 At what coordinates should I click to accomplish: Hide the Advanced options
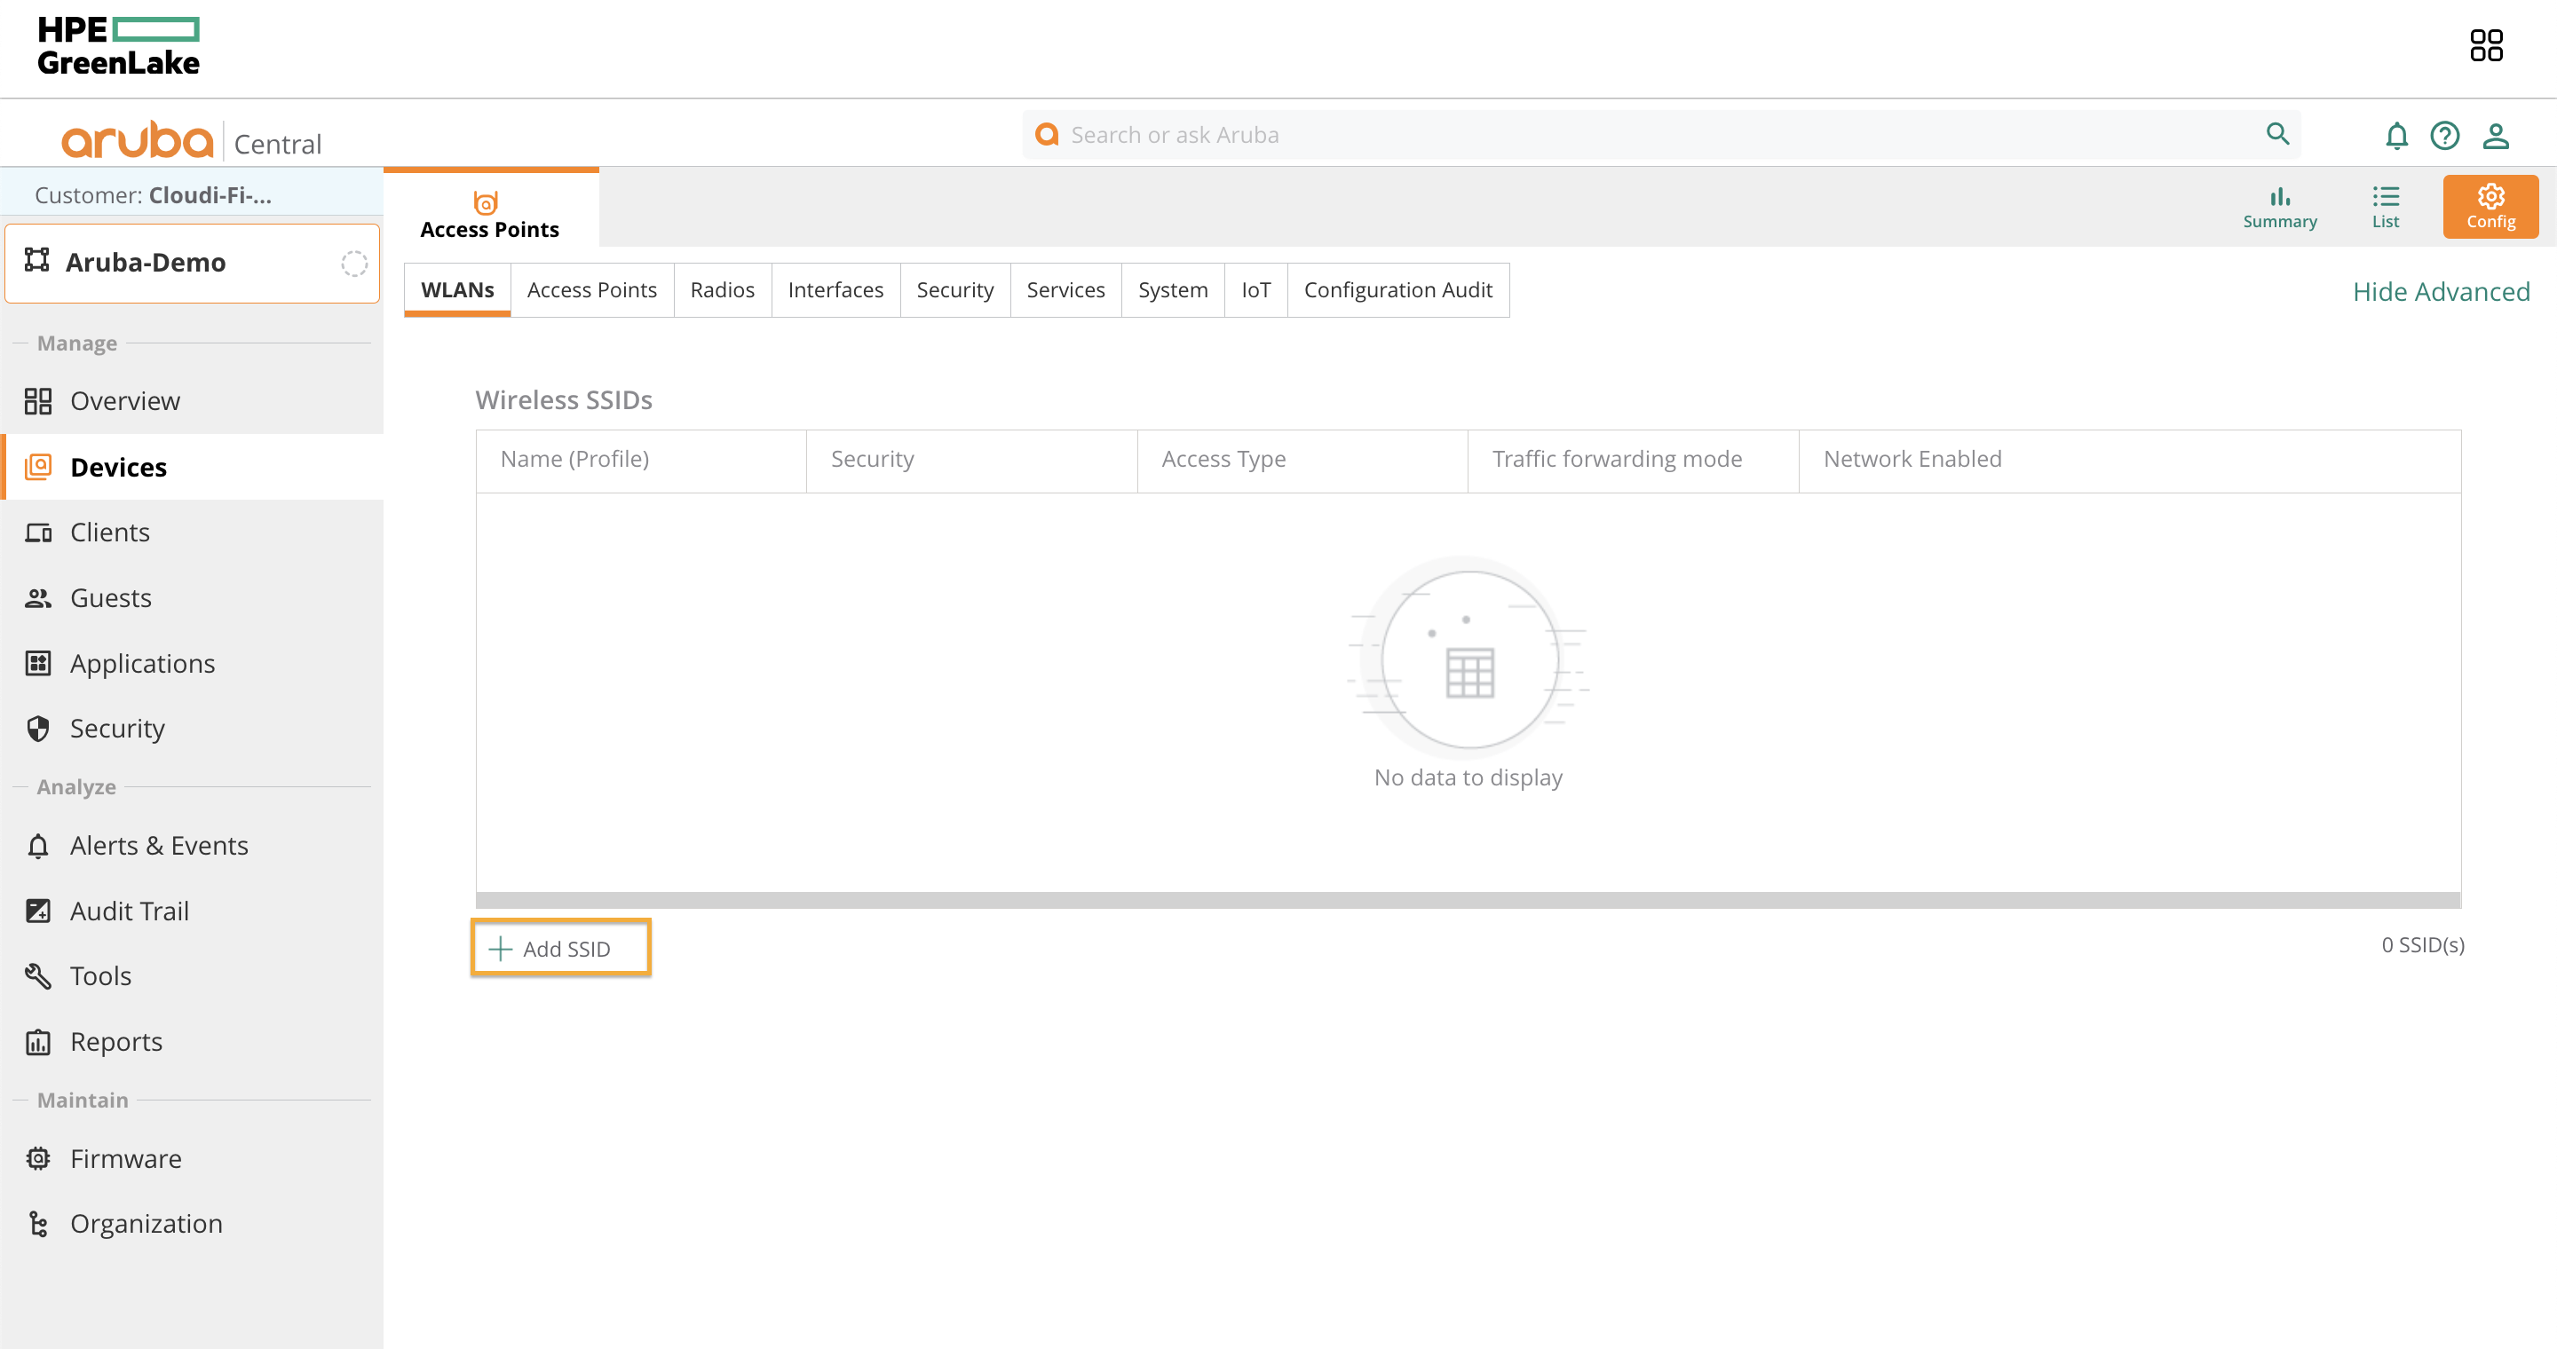(2442, 290)
